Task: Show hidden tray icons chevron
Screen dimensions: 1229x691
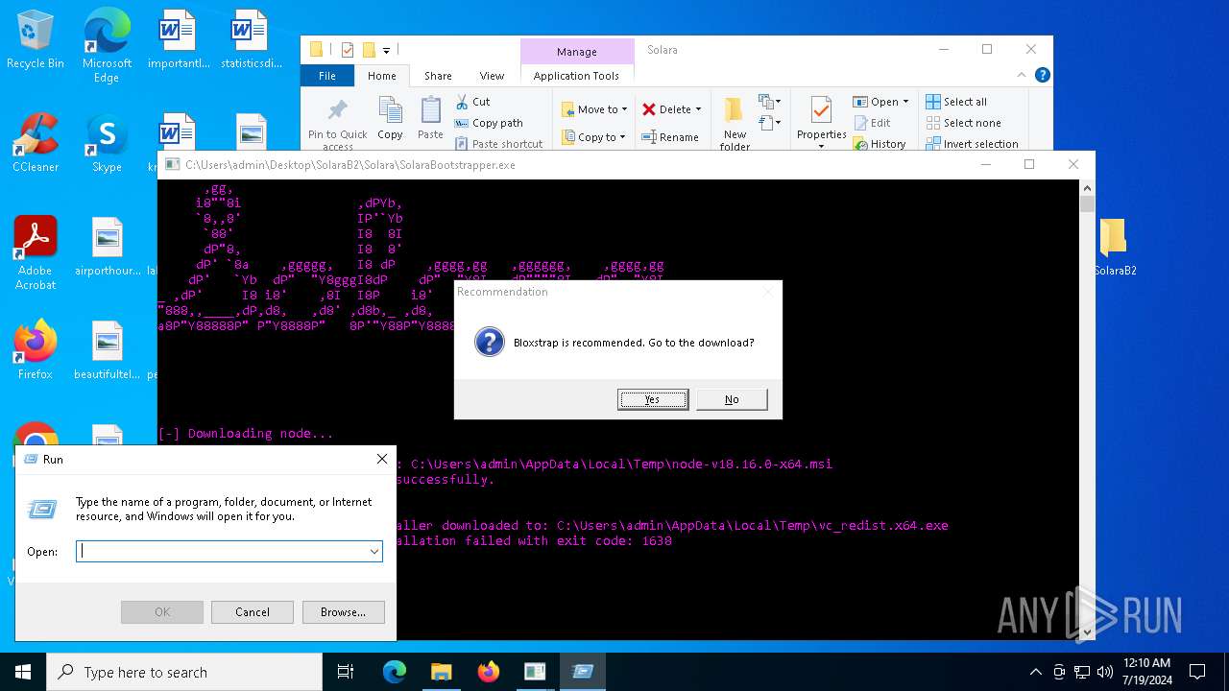Action: click(x=1035, y=672)
